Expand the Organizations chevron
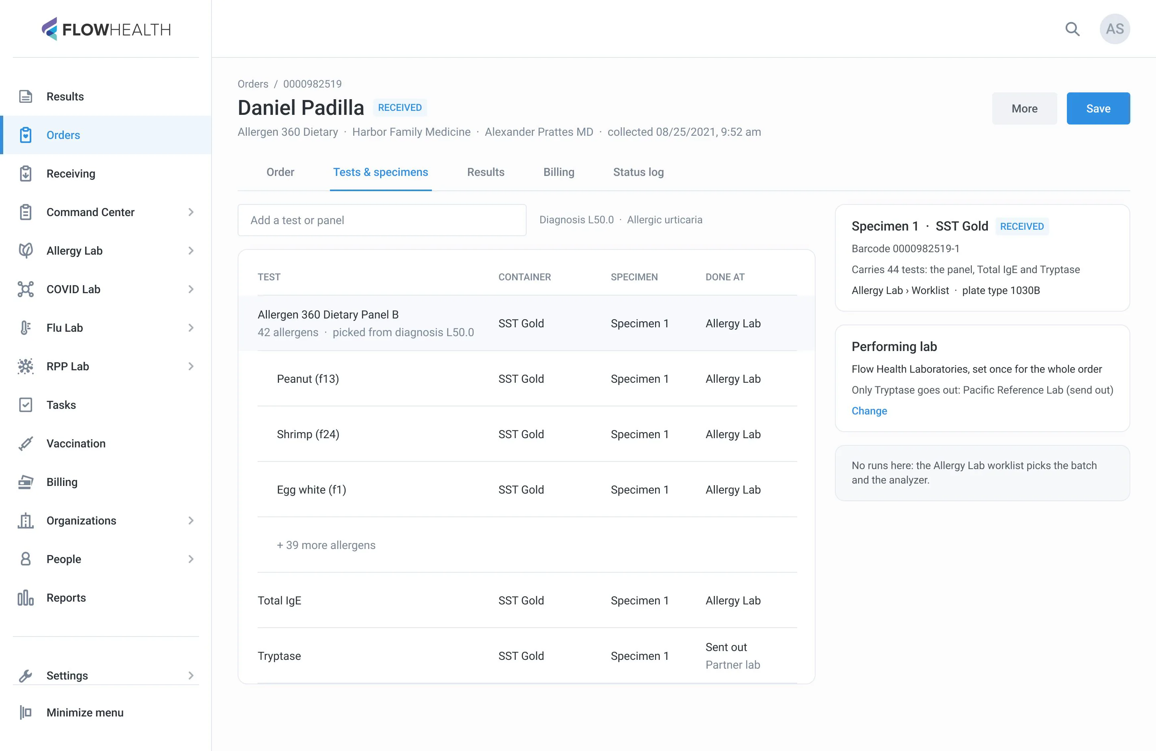This screenshot has width=1156, height=751. point(191,520)
